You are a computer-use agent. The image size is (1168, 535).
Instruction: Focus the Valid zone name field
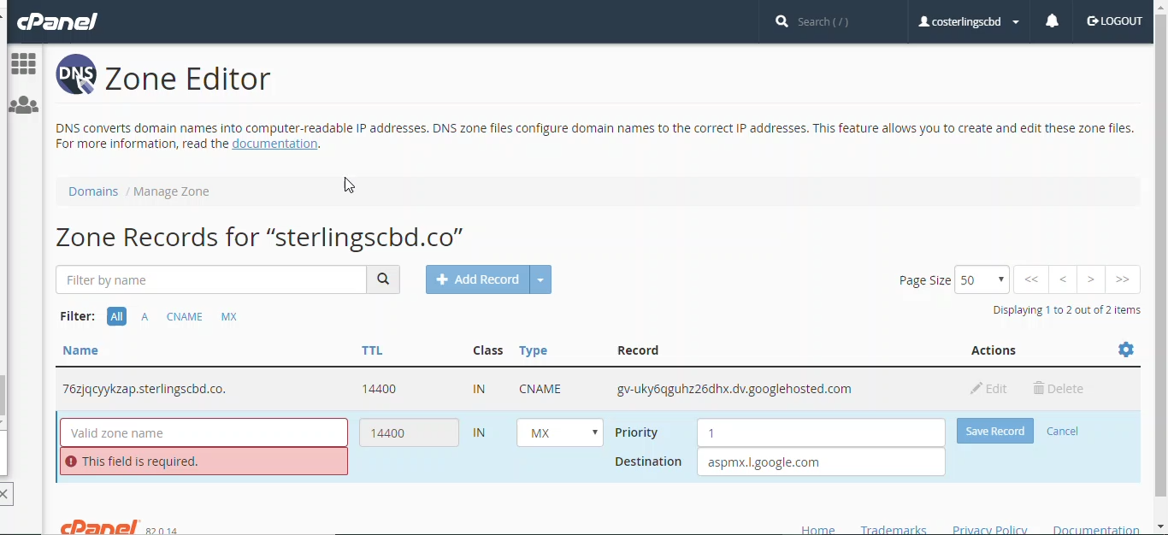pos(204,432)
